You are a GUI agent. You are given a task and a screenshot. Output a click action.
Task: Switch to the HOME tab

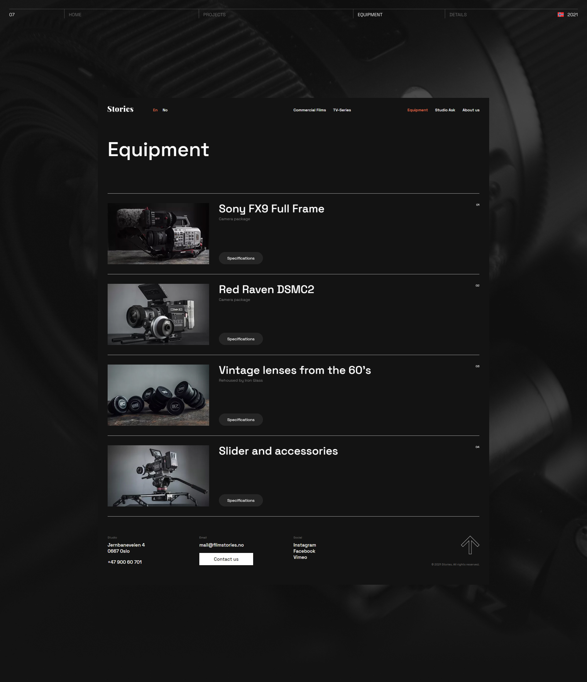click(x=75, y=14)
